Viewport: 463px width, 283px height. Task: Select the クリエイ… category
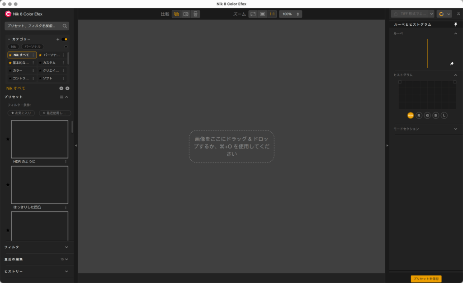point(51,70)
